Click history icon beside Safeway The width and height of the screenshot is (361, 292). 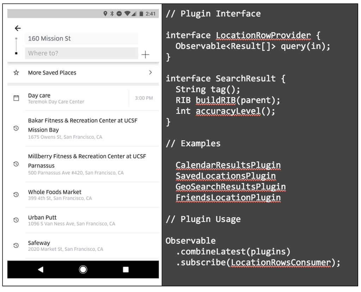coord(16,245)
